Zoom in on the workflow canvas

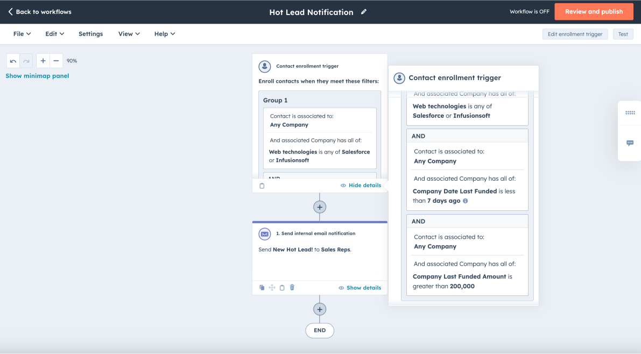click(43, 61)
